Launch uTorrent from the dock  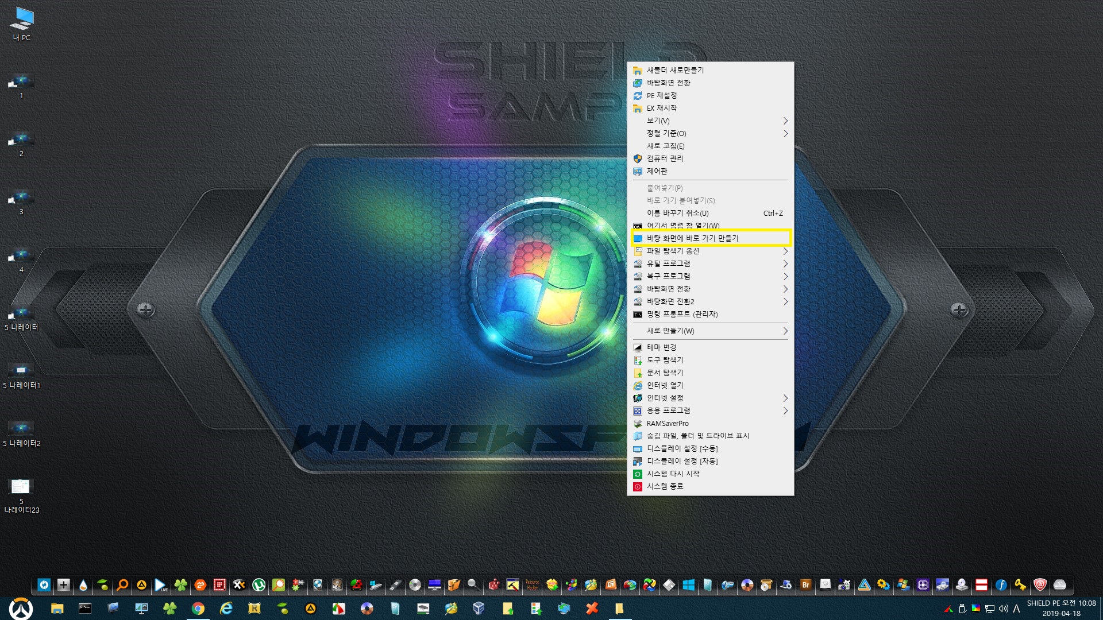point(259,585)
